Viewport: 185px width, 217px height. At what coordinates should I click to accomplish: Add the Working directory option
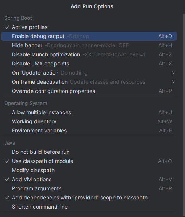click(89, 121)
